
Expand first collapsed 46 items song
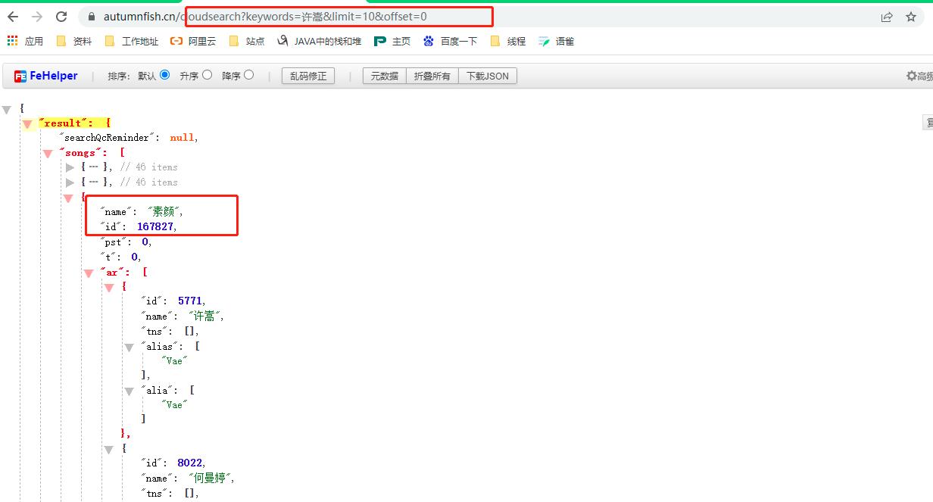(x=70, y=167)
